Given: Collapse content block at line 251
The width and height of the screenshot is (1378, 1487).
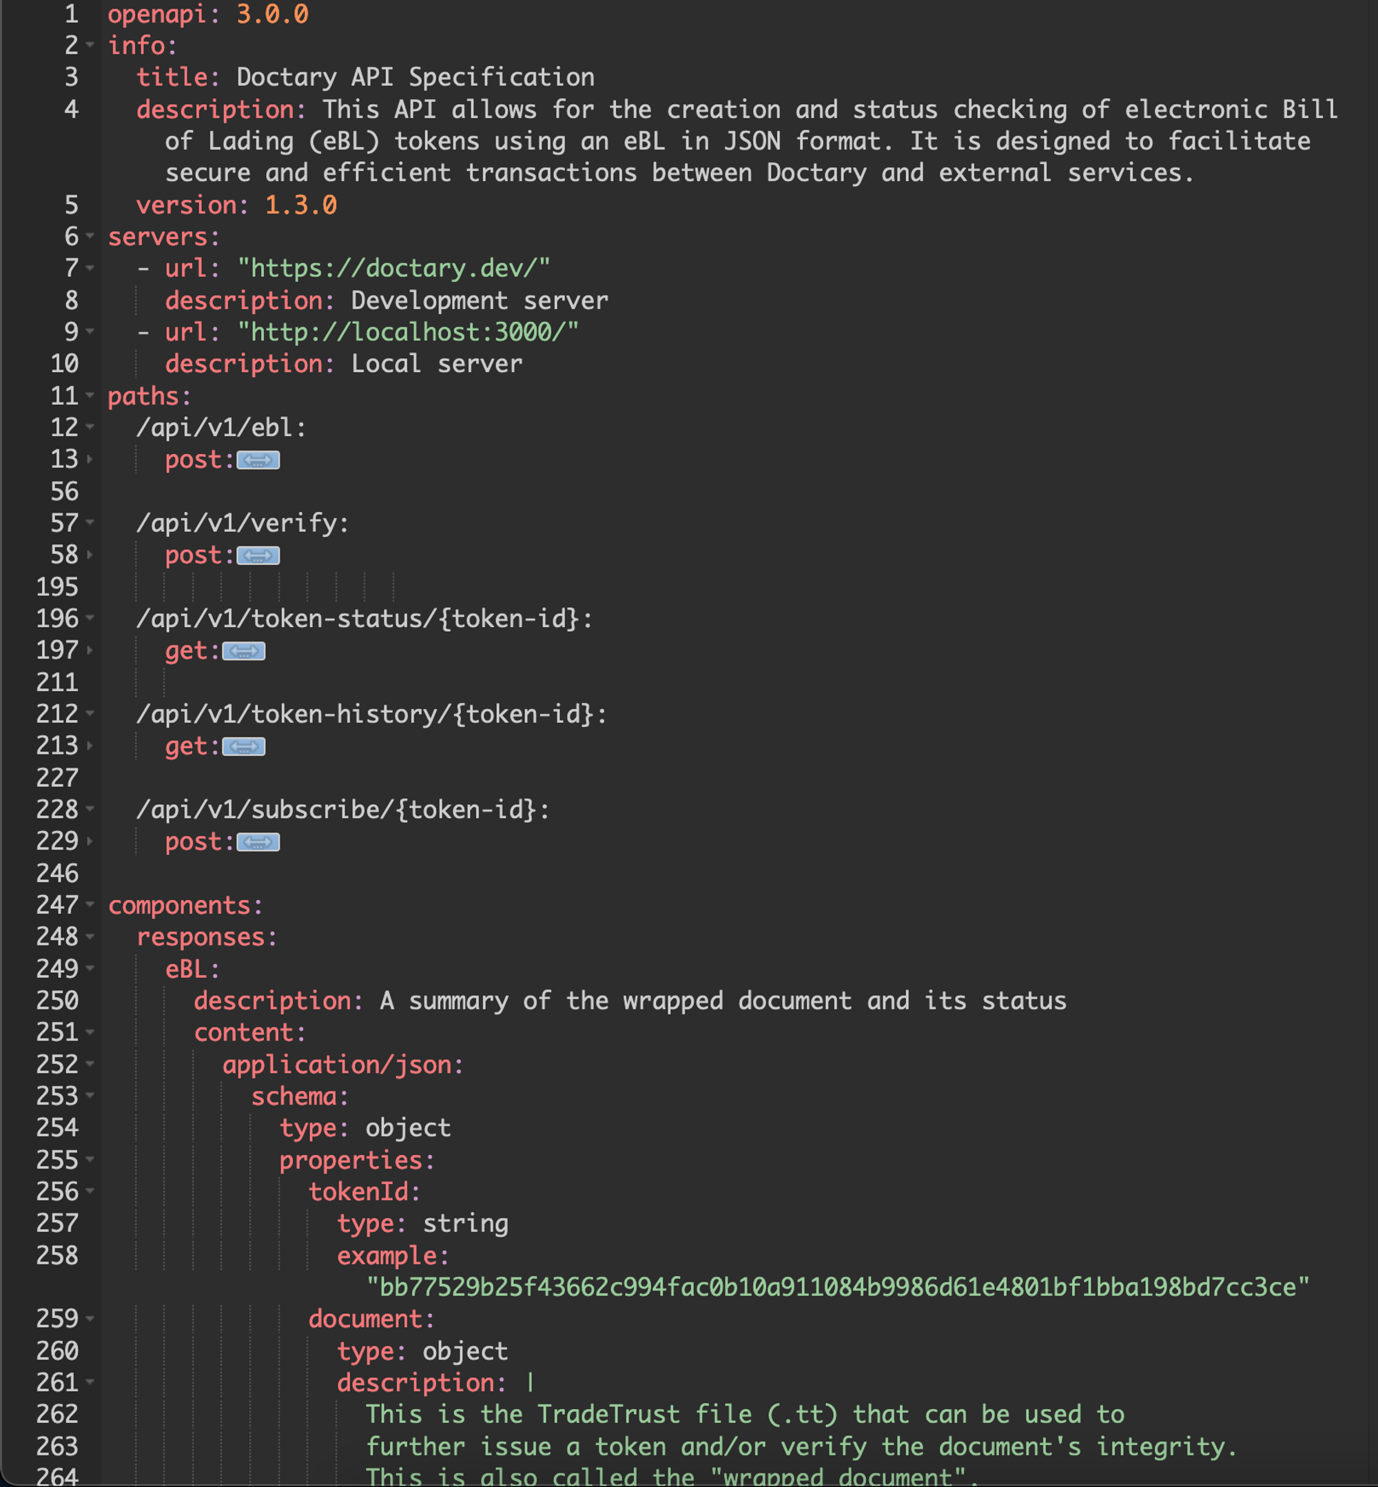Looking at the screenshot, I should 90,1032.
